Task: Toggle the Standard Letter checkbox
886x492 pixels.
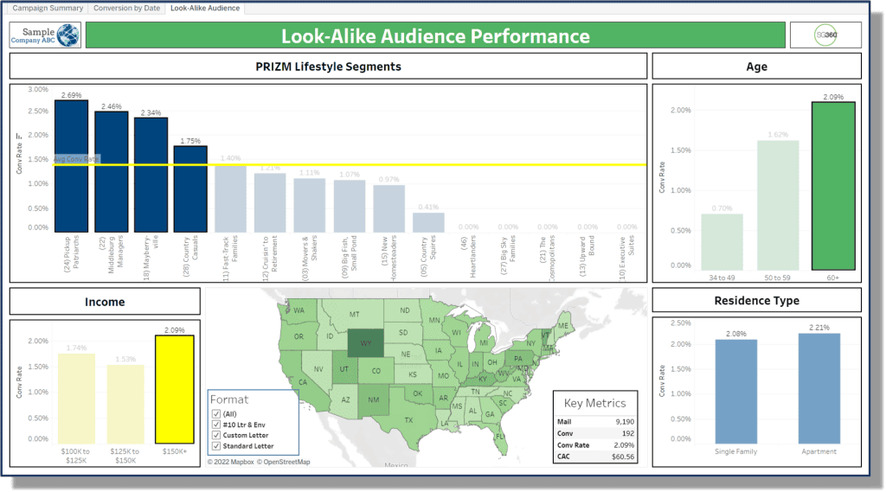Action: (215, 446)
